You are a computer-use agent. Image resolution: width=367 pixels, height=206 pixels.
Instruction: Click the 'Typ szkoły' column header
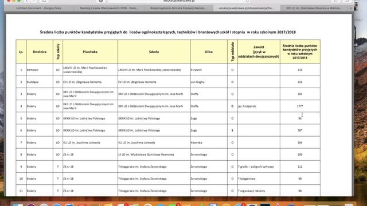(x=58, y=52)
